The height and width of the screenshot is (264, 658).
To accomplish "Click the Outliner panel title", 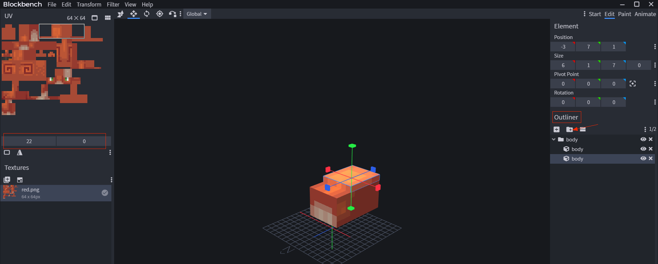I will [566, 117].
